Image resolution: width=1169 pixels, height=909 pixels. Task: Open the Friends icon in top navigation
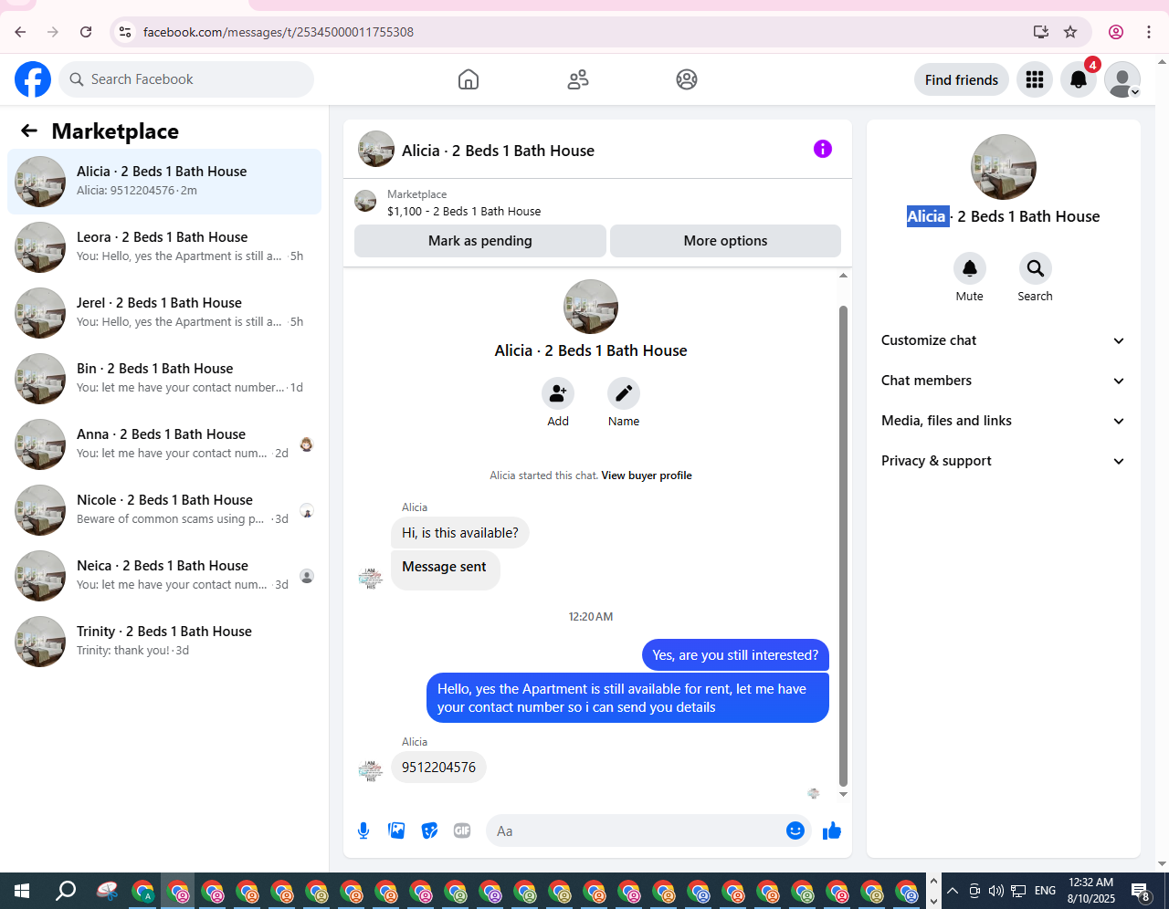tap(578, 79)
